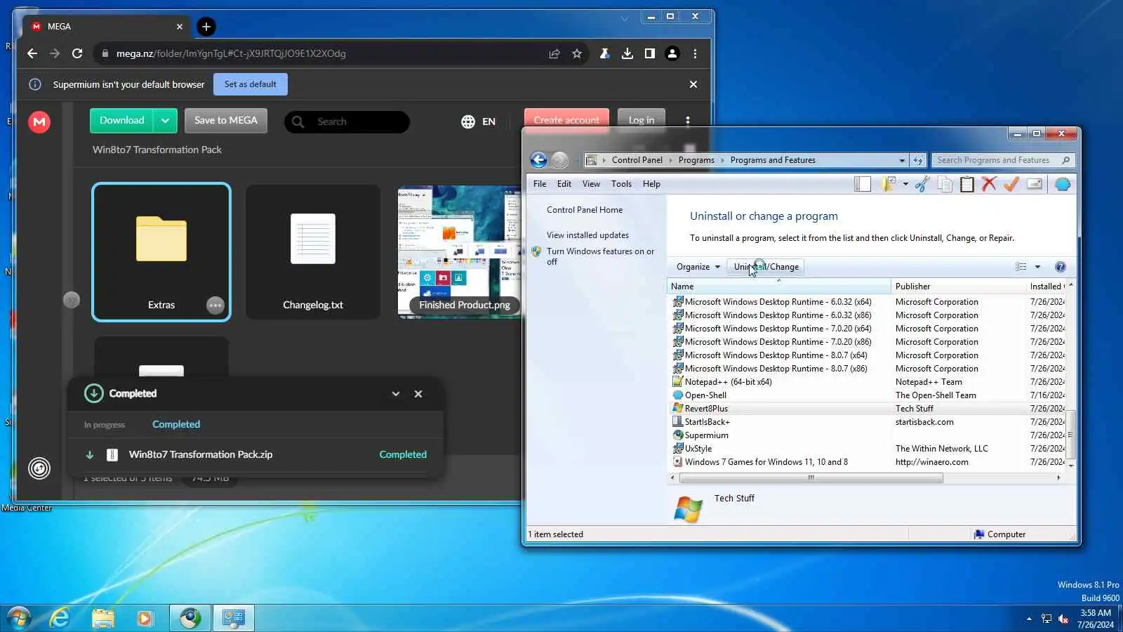1123x632 pixels.
Task: Go back in the Control Panel window
Action: tap(538, 160)
